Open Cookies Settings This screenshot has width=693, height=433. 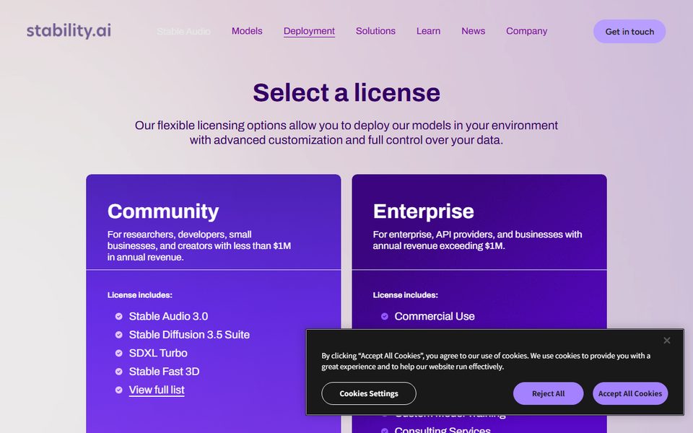pos(369,393)
